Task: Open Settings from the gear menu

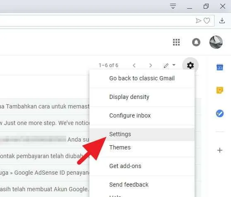Action: 142,134
